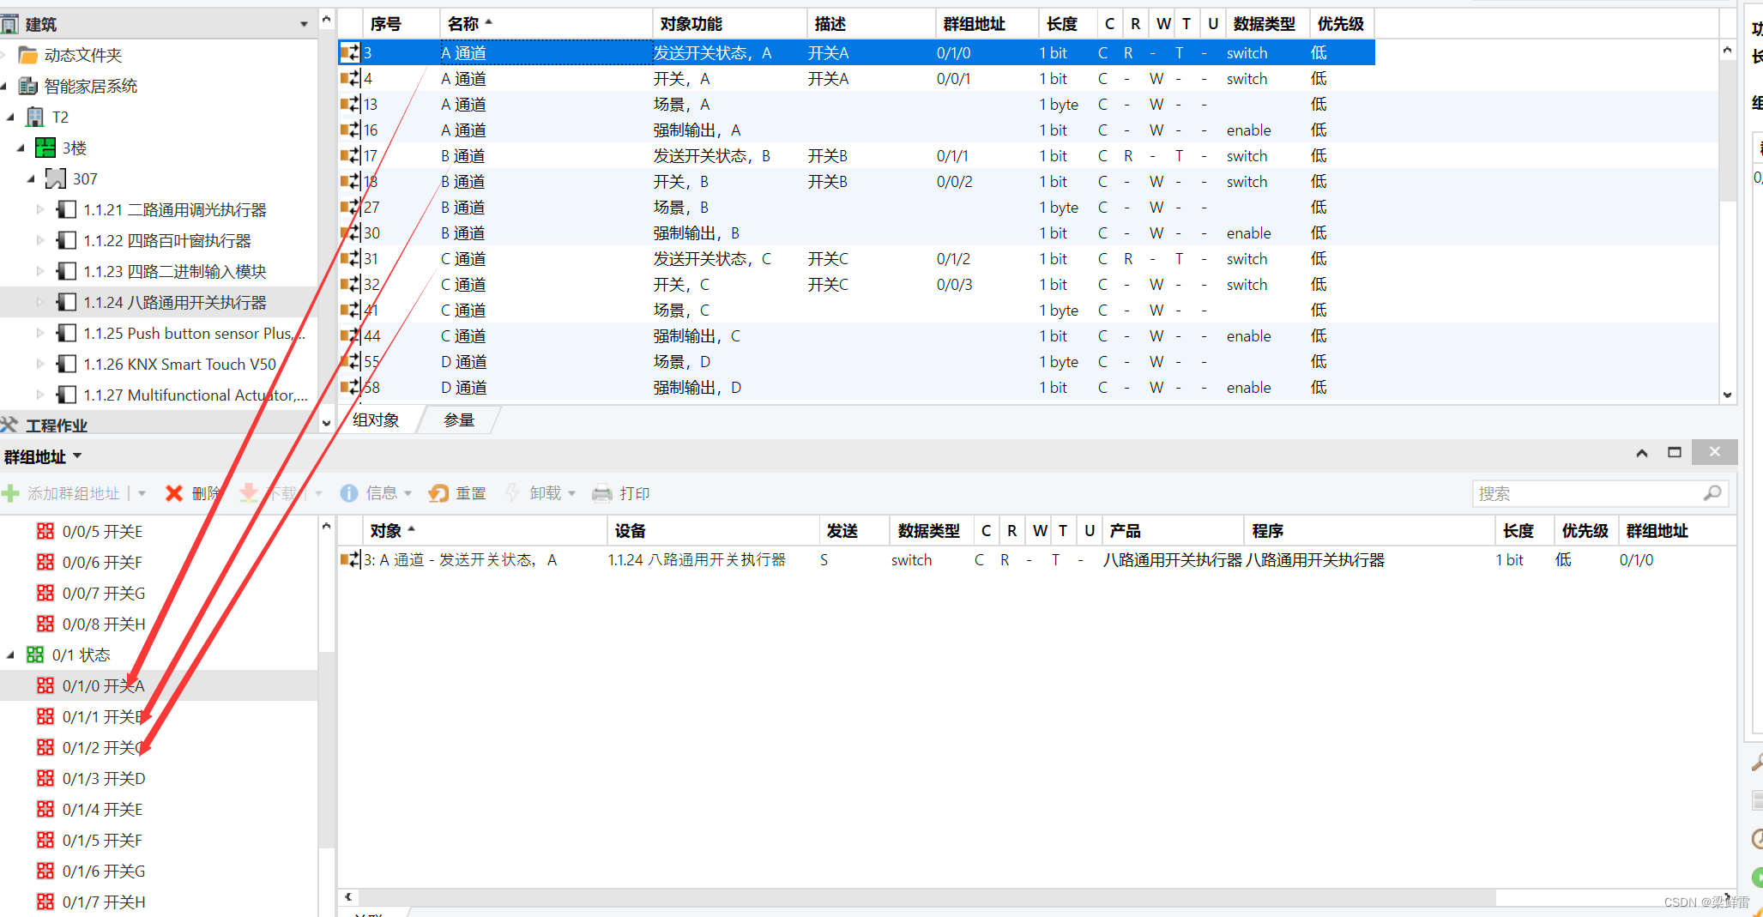The height and width of the screenshot is (917, 1763).
Task: Sort by the 对象功能 column header
Action: pos(691,24)
